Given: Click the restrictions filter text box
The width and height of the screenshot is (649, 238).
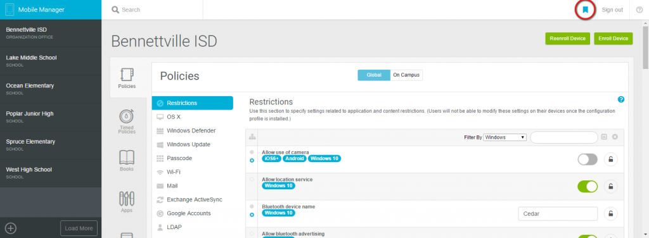Looking at the screenshot, I should pyautogui.click(x=563, y=137).
